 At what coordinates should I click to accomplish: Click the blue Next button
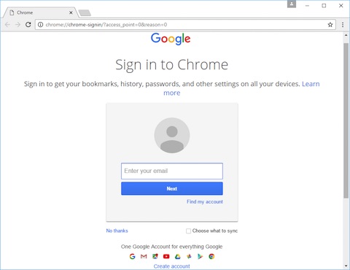172,188
